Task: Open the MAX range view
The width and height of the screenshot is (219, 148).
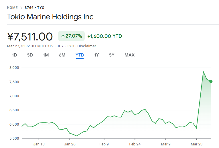Action: pos(129,55)
